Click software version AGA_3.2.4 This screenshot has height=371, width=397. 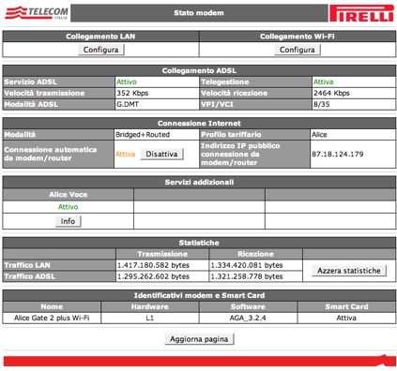coord(248,318)
